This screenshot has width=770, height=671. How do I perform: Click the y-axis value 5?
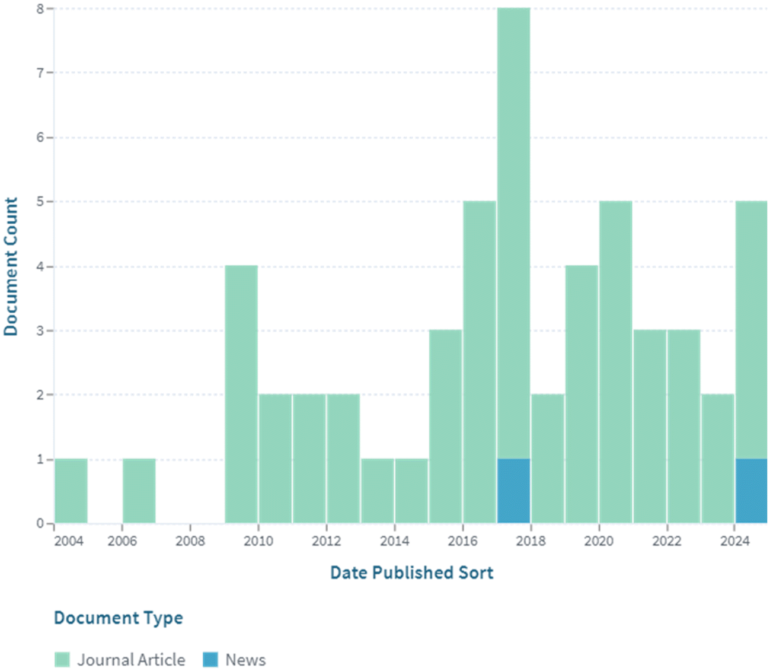pyautogui.click(x=40, y=202)
